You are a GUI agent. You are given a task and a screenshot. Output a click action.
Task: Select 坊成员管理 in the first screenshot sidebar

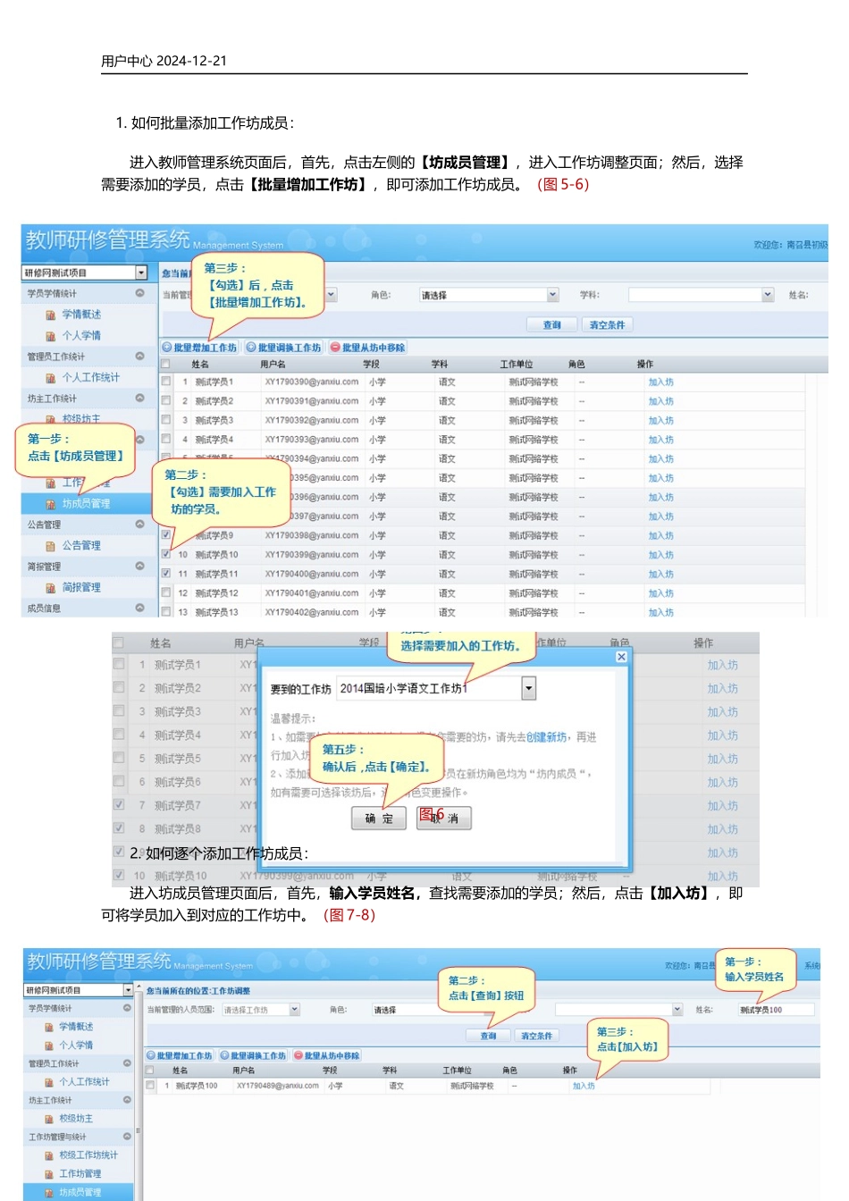point(86,504)
